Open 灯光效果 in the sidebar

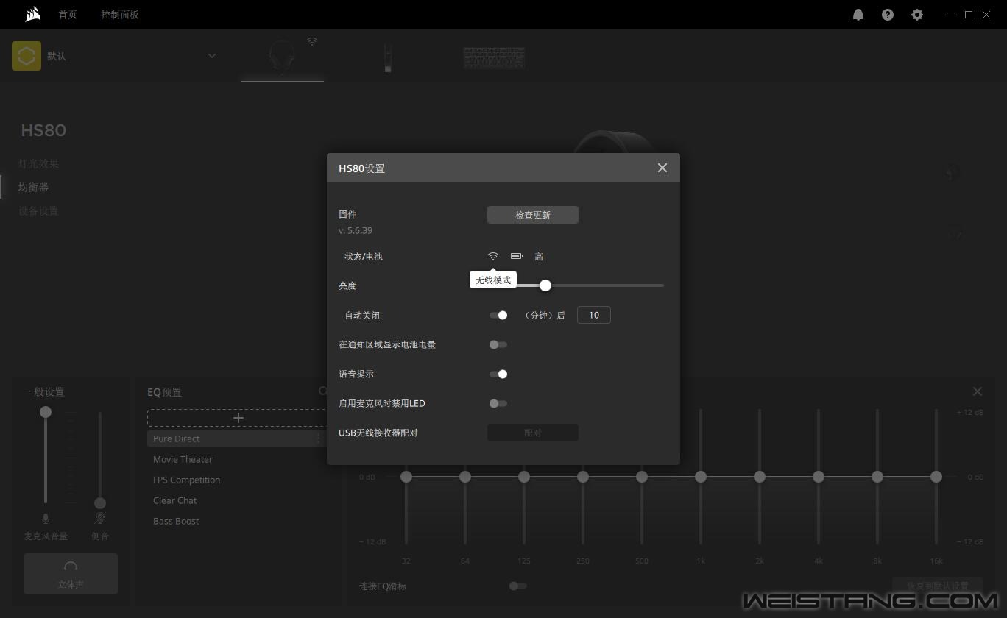click(38, 163)
